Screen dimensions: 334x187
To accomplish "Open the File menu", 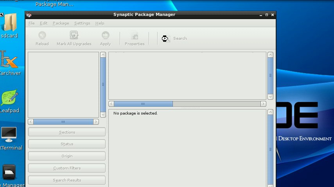I will click(x=32, y=23).
